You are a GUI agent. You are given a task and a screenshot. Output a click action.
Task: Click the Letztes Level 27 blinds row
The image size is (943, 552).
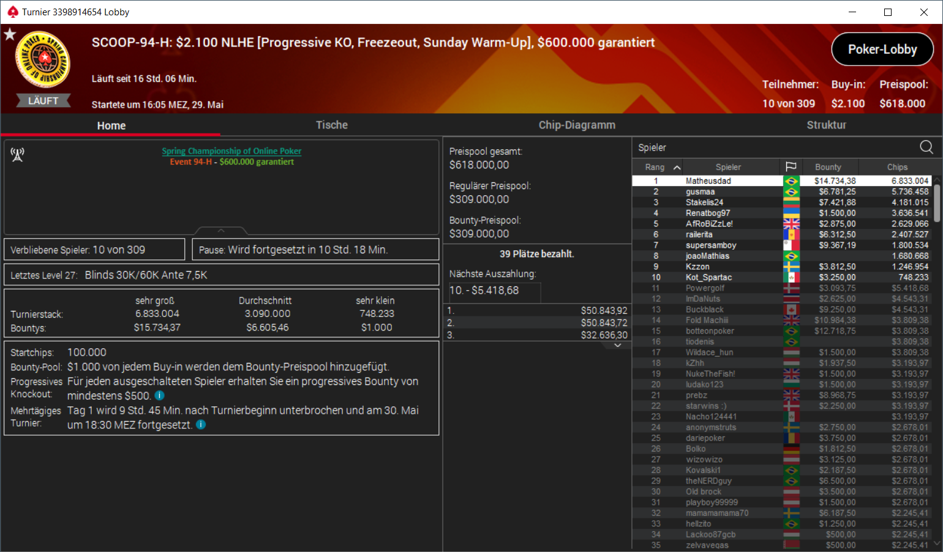221,275
